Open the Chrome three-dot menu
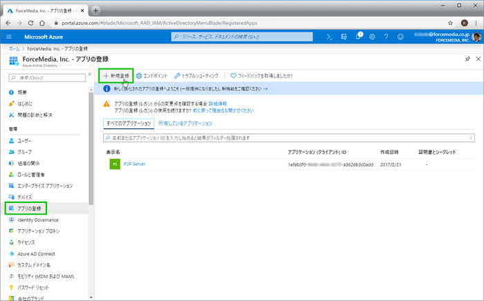Image resolution: width=484 pixels, height=301 pixels. 476,23
